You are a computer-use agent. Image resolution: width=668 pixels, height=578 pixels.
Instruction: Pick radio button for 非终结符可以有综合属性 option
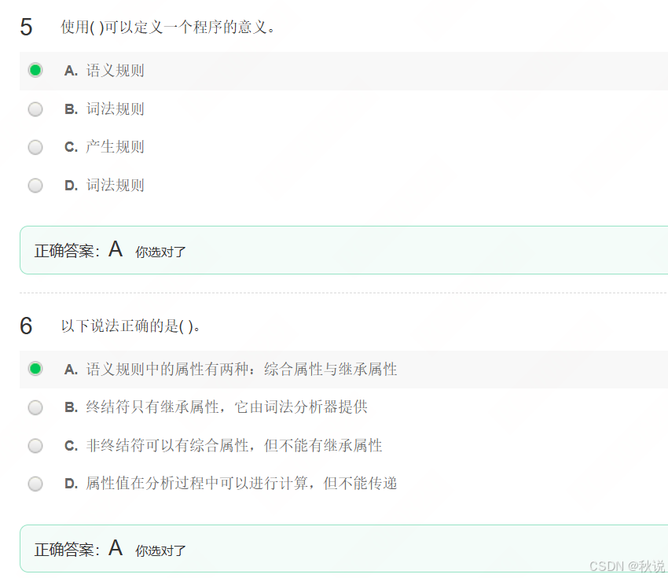click(x=35, y=446)
